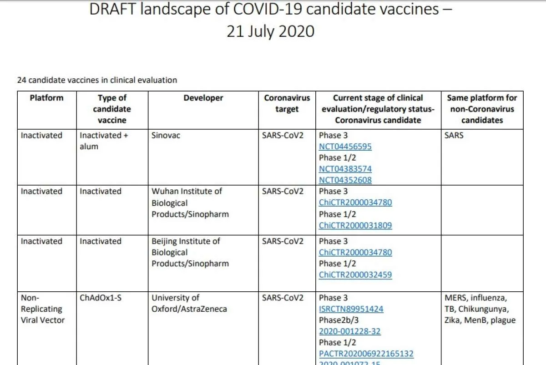Click the 2020-001228-32 Phase 2b/3 link

pyautogui.click(x=349, y=331)
